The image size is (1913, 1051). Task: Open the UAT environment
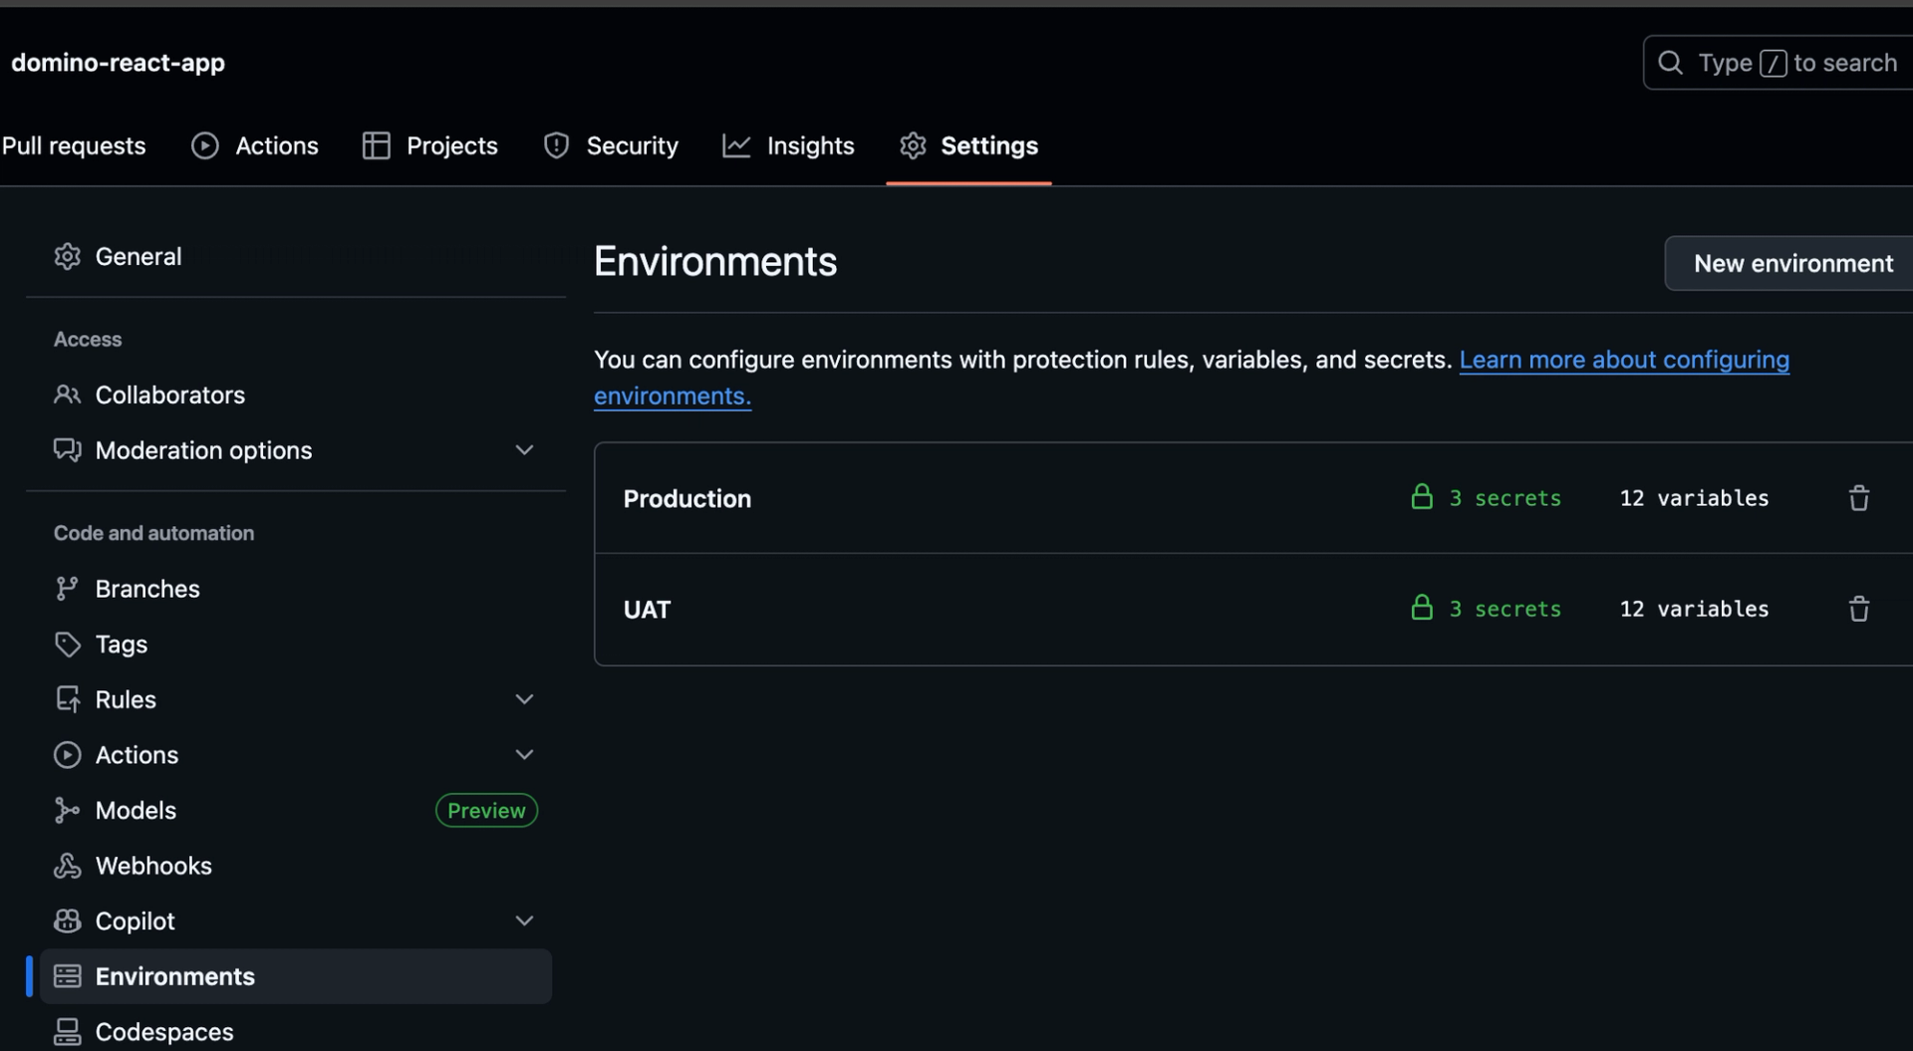click(x=648, y=610)
